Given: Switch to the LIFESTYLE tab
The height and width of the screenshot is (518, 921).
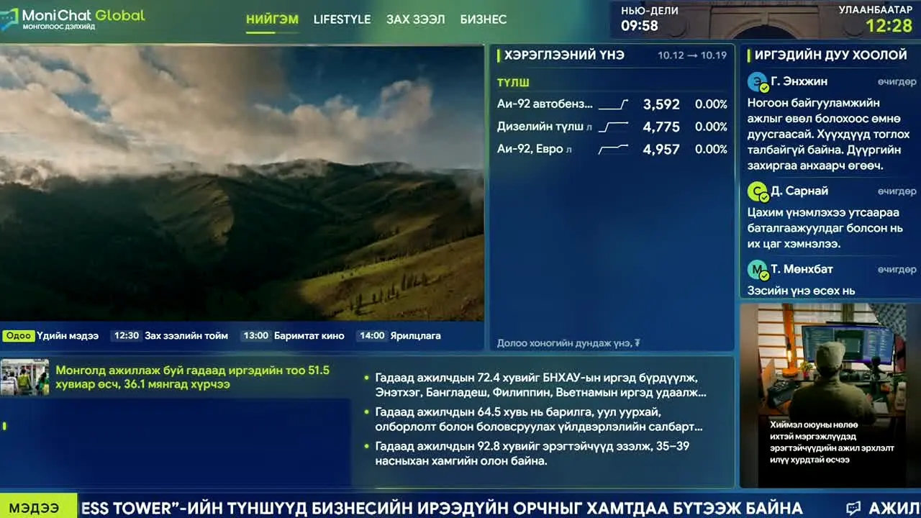Looking at the screenshot, I should coord(342,19).
